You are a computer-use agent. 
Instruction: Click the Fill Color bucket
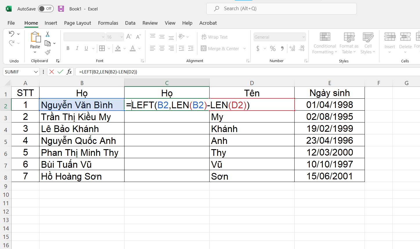click(x=118, y=48)
